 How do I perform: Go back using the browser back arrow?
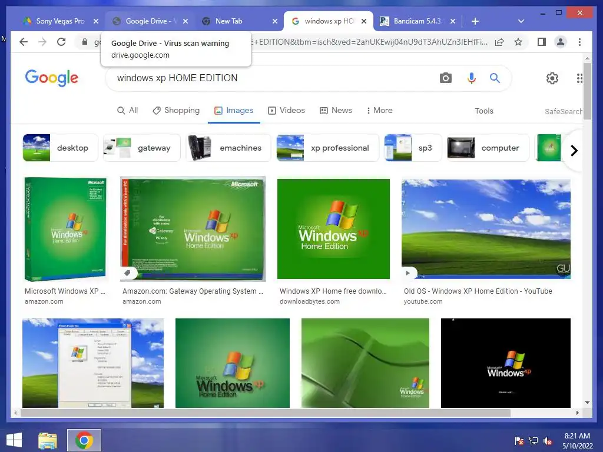pos(24,42)
